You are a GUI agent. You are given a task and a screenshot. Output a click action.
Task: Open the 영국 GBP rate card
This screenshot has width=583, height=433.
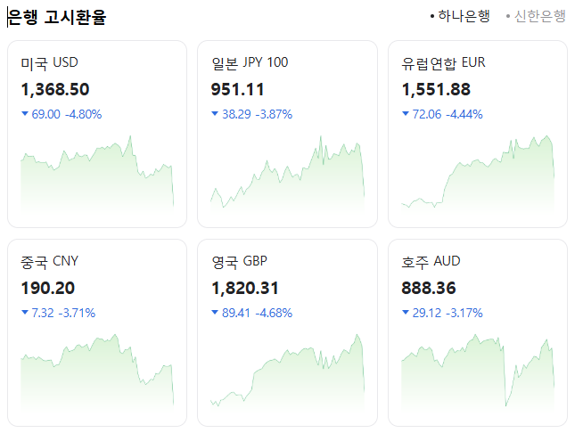[287, 332]
